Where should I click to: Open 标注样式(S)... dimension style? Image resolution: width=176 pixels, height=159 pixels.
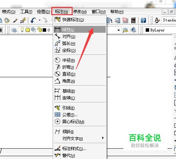pos(80,149)
